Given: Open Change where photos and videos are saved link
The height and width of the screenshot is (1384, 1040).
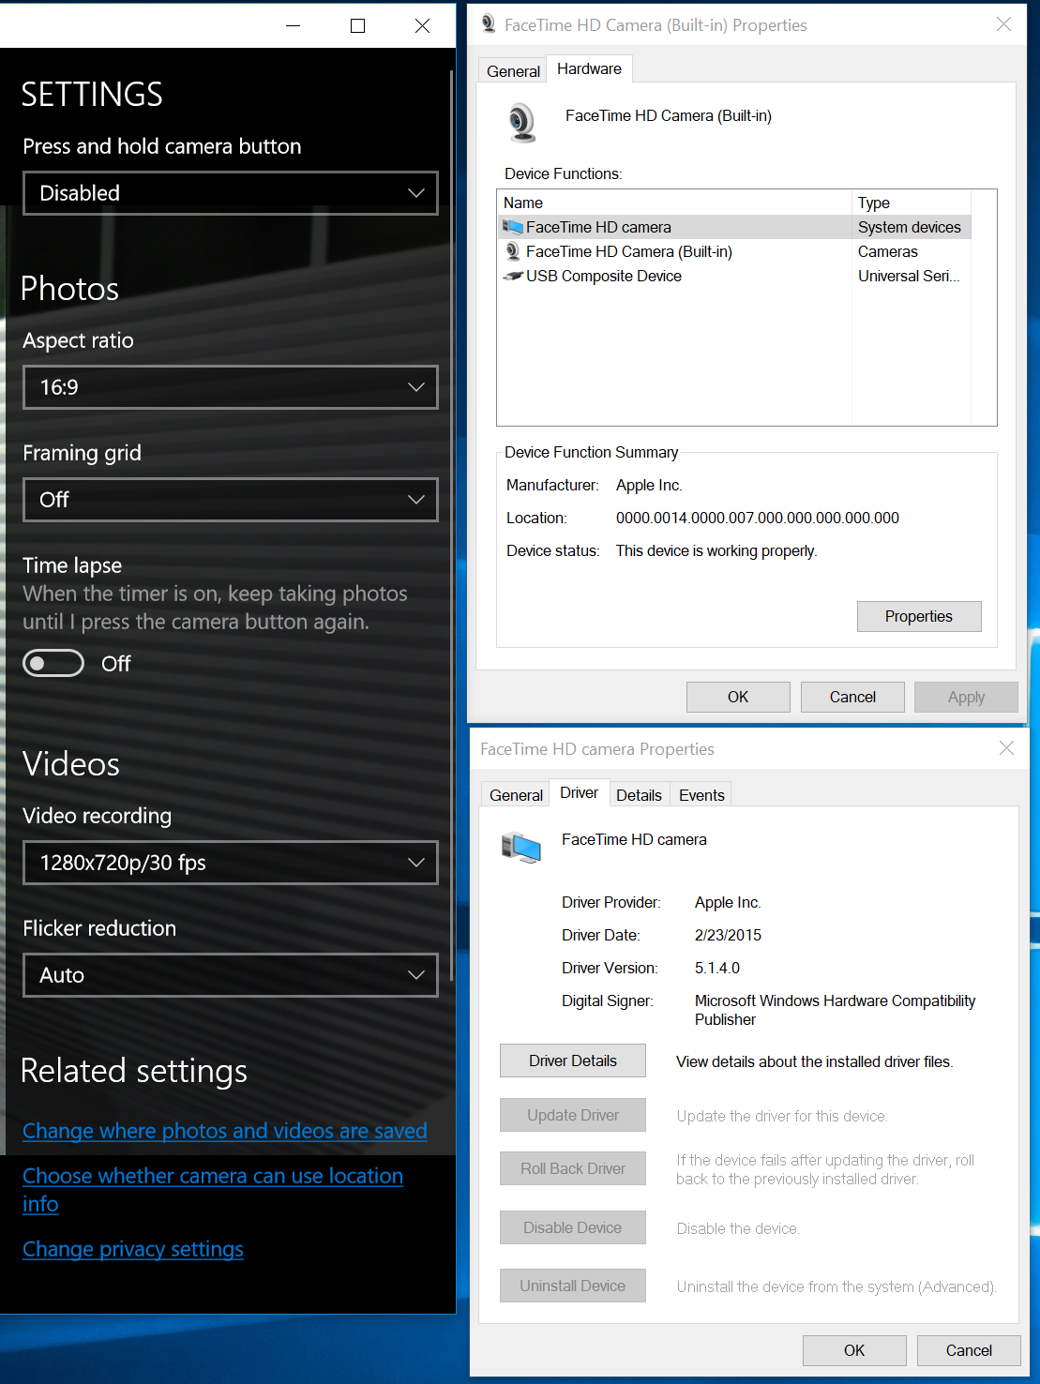Looking at the screenshot, I should point(225,1131).
